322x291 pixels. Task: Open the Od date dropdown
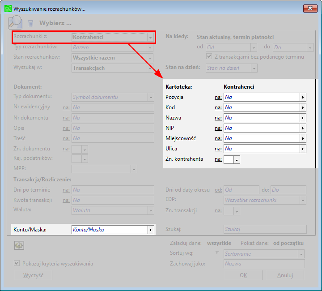pos(254,47)
